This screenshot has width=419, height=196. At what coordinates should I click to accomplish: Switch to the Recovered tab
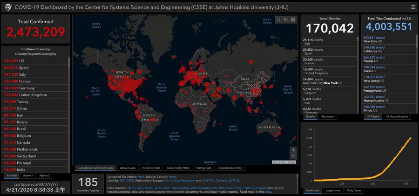click(328, 116)
